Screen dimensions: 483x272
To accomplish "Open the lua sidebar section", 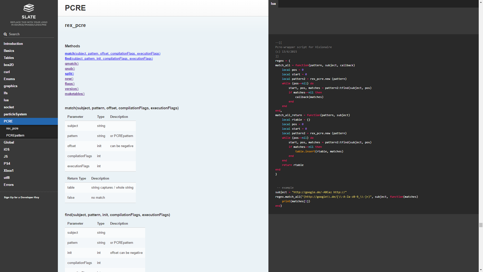I will click(x=29, y=100).
